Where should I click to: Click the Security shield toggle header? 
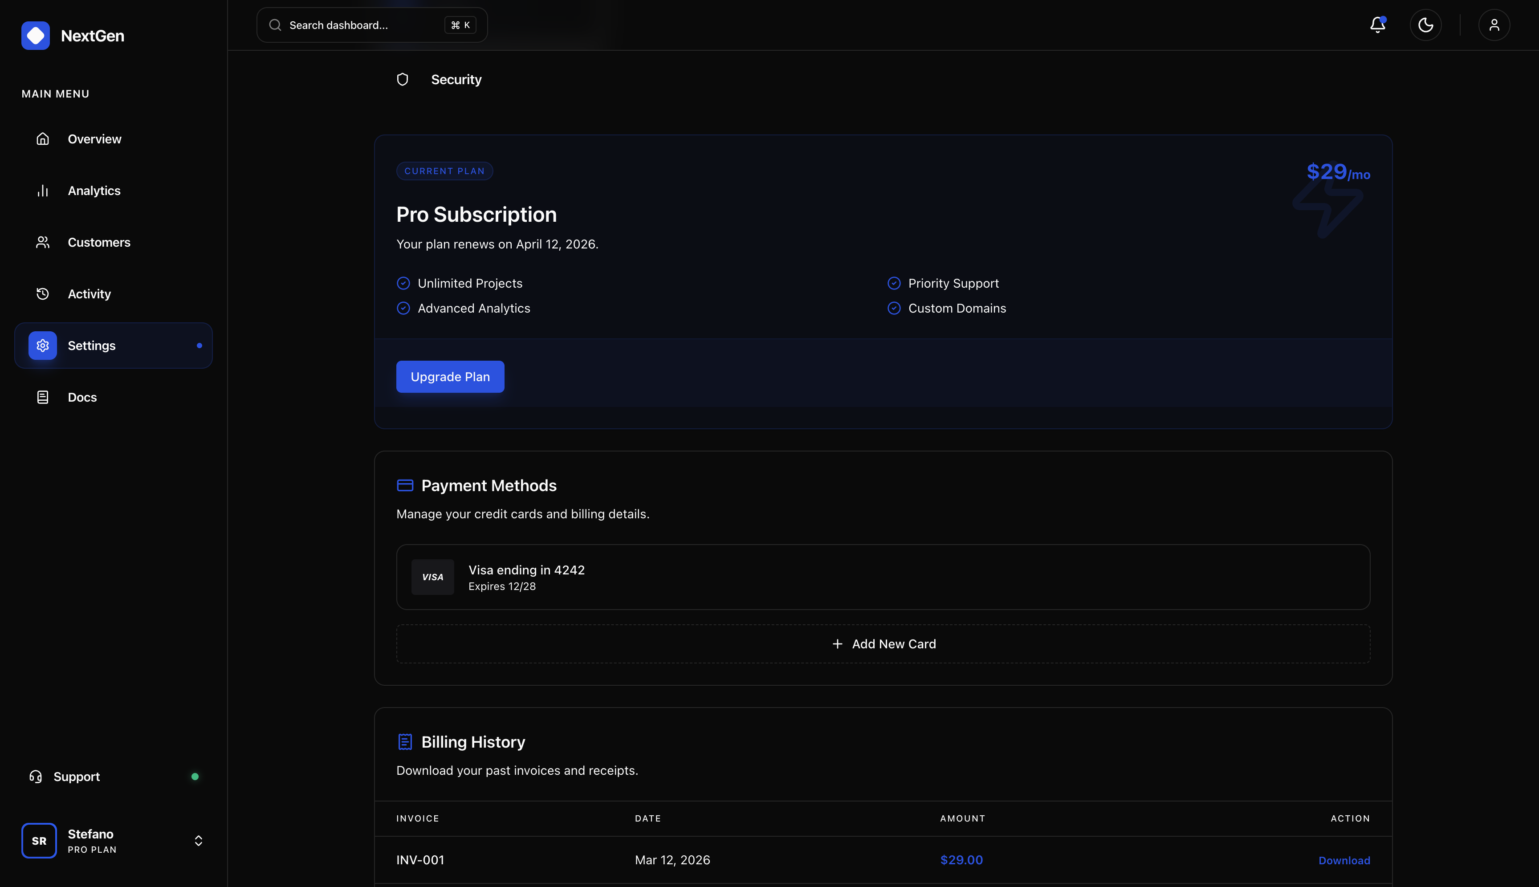pyautogui.click(x=403, y=78)
